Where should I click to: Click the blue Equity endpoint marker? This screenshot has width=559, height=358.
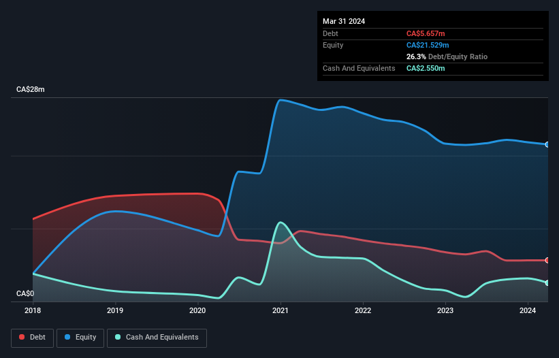pyautogui.click(x=547, y=144)
